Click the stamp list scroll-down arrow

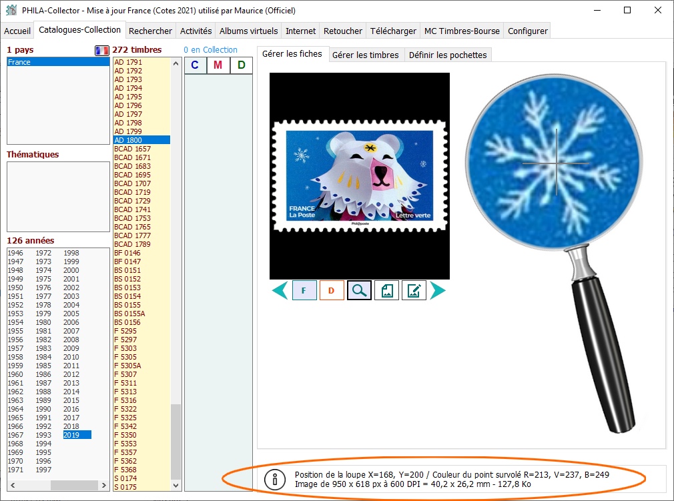click(176, 486)
